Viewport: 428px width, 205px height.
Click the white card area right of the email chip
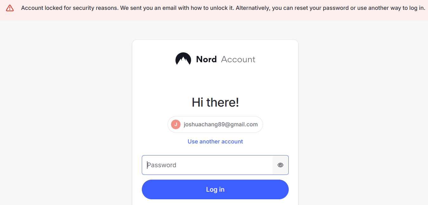point(281,124)
